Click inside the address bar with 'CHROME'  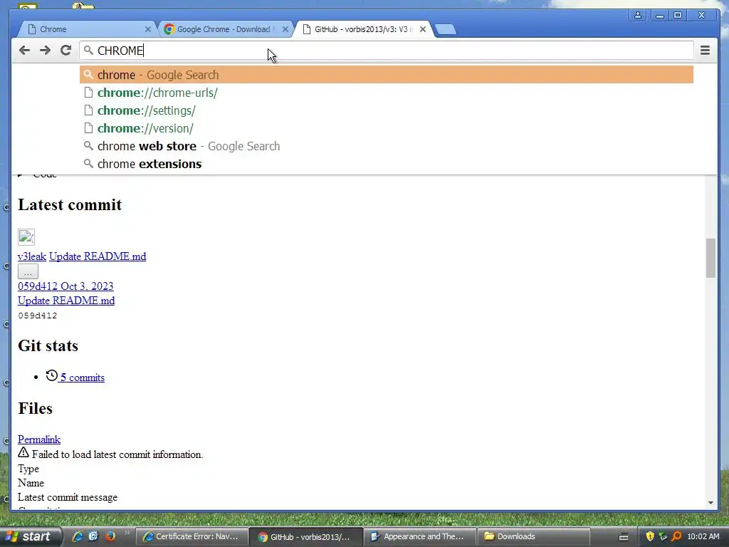(386, 51)
